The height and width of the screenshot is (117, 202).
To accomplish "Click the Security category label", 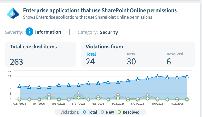I will click(109, 32).
